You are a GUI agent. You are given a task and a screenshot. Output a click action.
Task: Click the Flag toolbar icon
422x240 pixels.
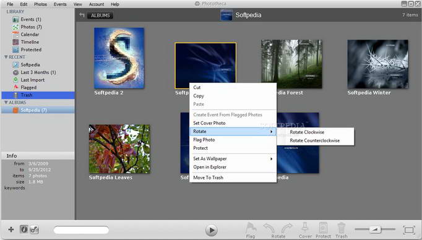251,228
